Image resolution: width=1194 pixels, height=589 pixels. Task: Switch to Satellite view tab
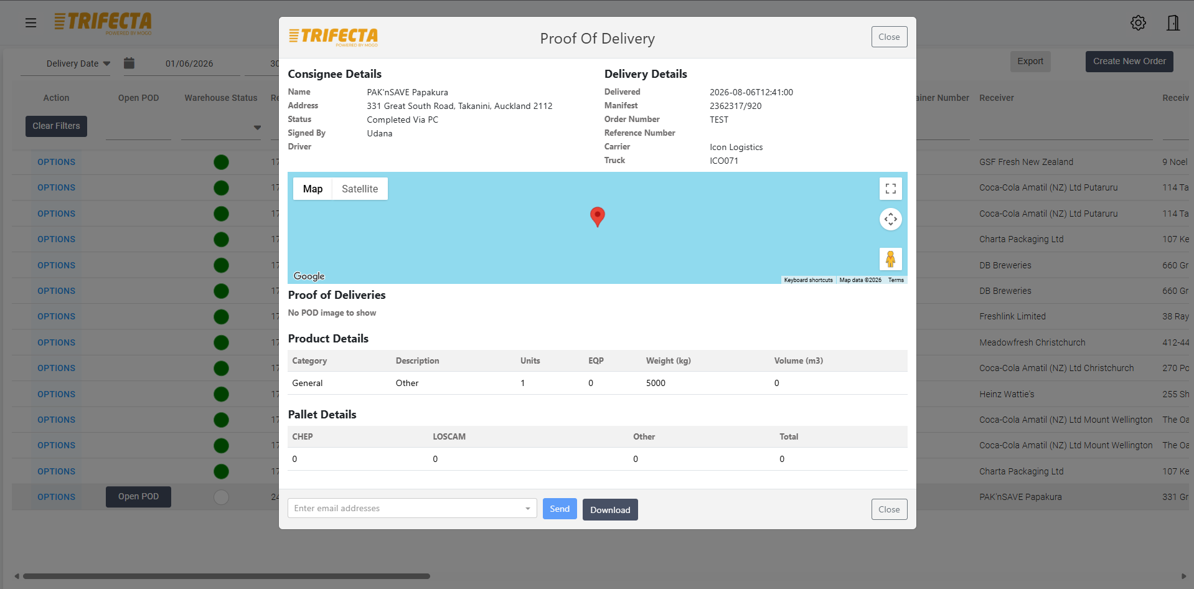pyautogui.click(x=360, y=189)
